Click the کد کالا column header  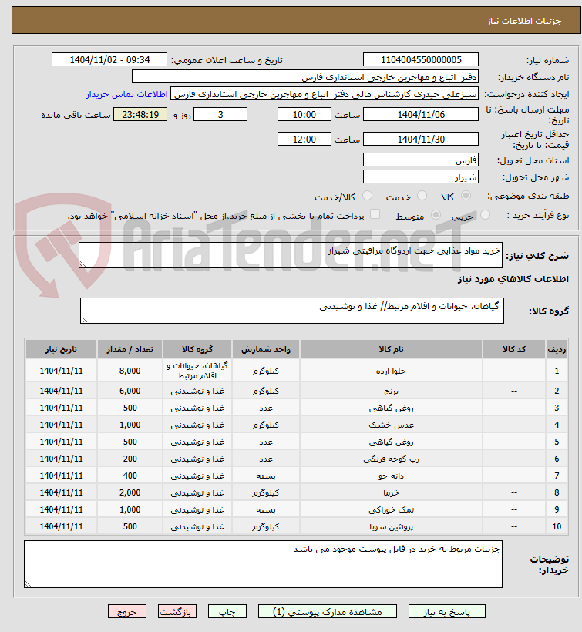click(514, 349)
